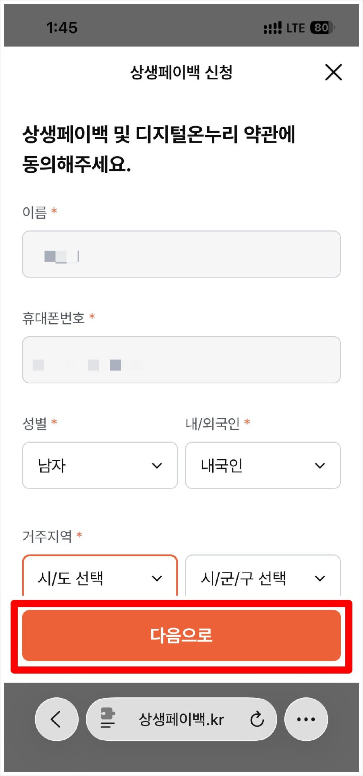Expand the 시/도 선택 dropdown

[x=100, y=576]
